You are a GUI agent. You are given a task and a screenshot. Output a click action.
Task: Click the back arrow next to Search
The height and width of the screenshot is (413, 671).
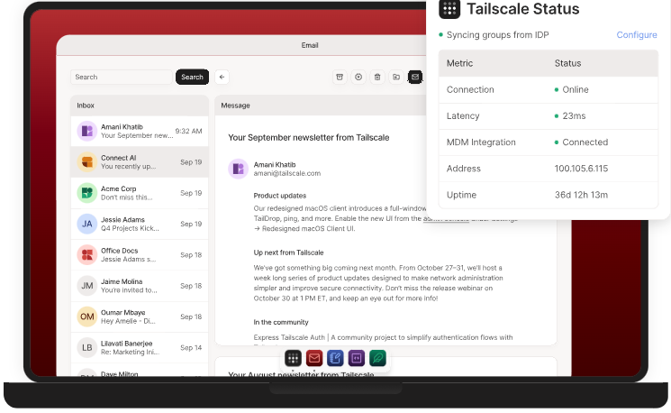pyautogui.click(x=222, y=78)
